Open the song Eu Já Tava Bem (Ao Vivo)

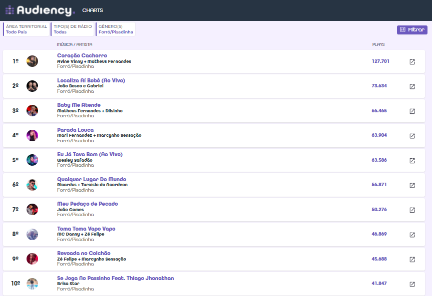[90, 154]
